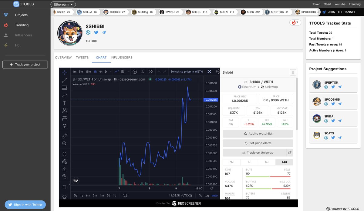Switch chart to line style icon
The height and width of the screenshot is (211, 364).
click(x=116, y=72)
